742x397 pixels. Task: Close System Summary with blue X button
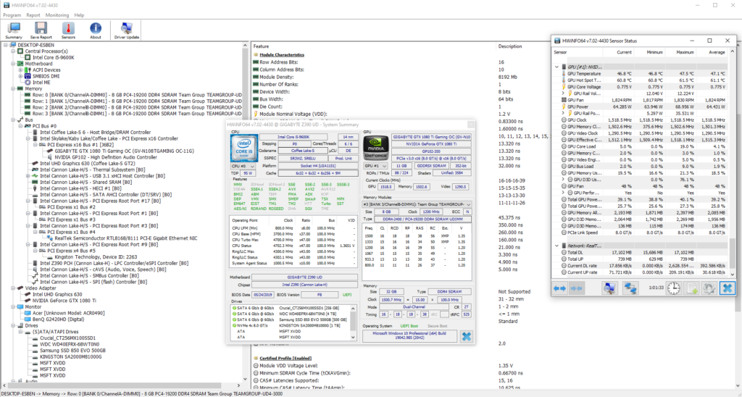click(466, 336)
